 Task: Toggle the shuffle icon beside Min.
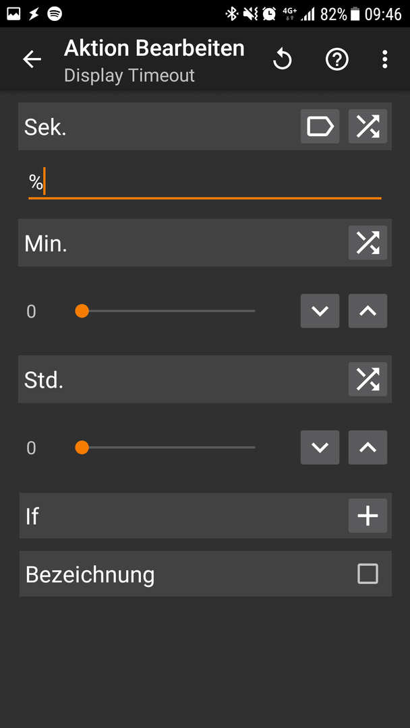coord(368,243)
